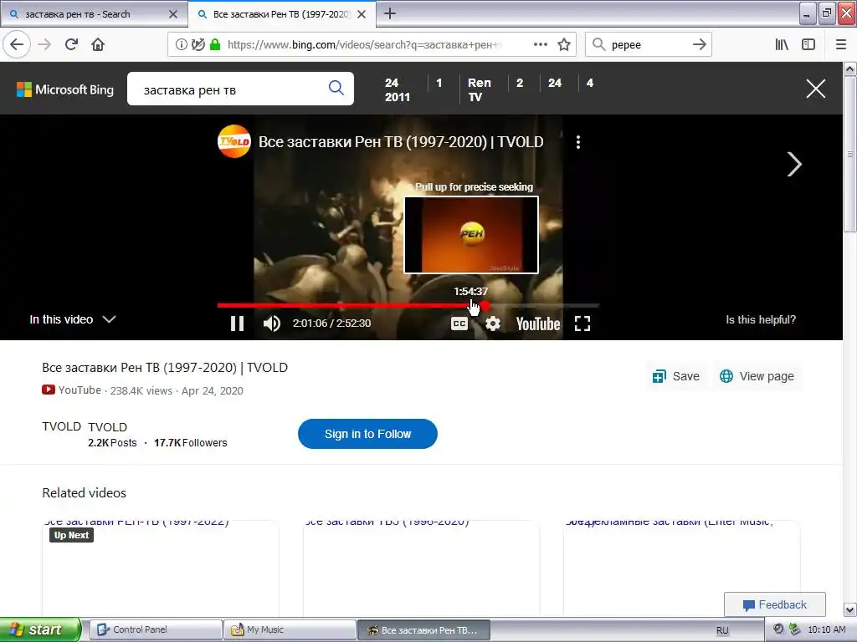Open TVOLD channel avatar in player
Image resolution: width=857 pixels, height=642 pixels.
(x=234, y=141)
